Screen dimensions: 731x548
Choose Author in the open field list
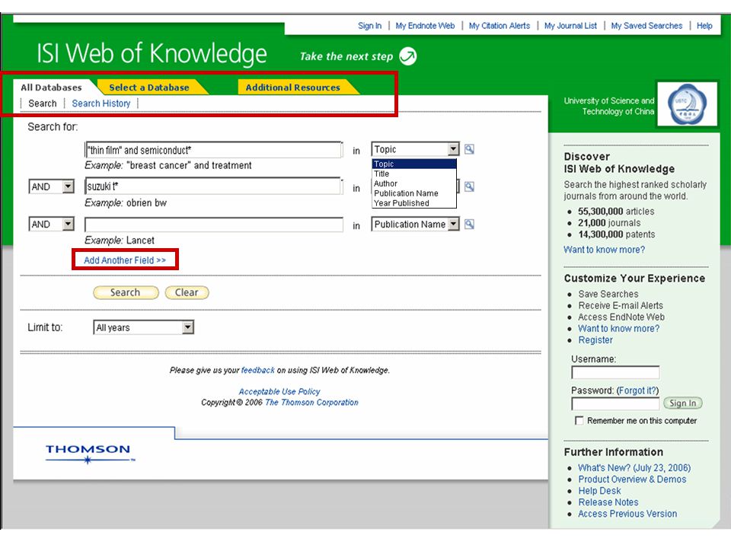pyautogui.click(x=414, y=183)
